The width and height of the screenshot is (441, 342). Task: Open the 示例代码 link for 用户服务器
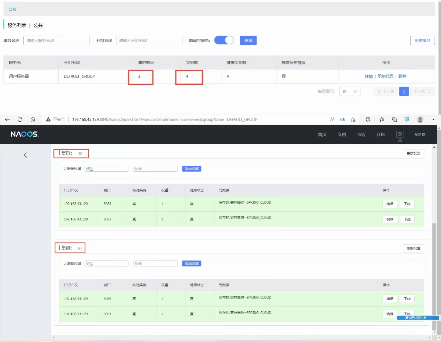click(x=385, y=76)
